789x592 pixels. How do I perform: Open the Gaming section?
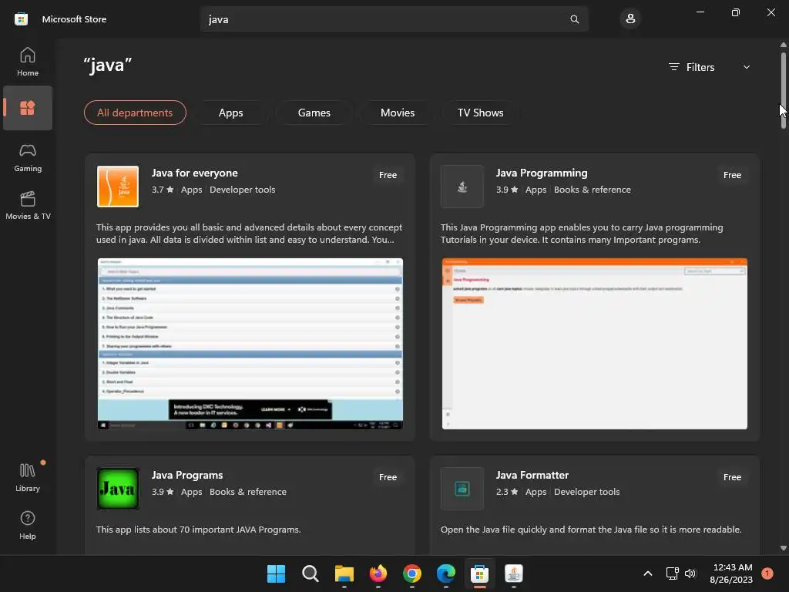coord(28,157)
